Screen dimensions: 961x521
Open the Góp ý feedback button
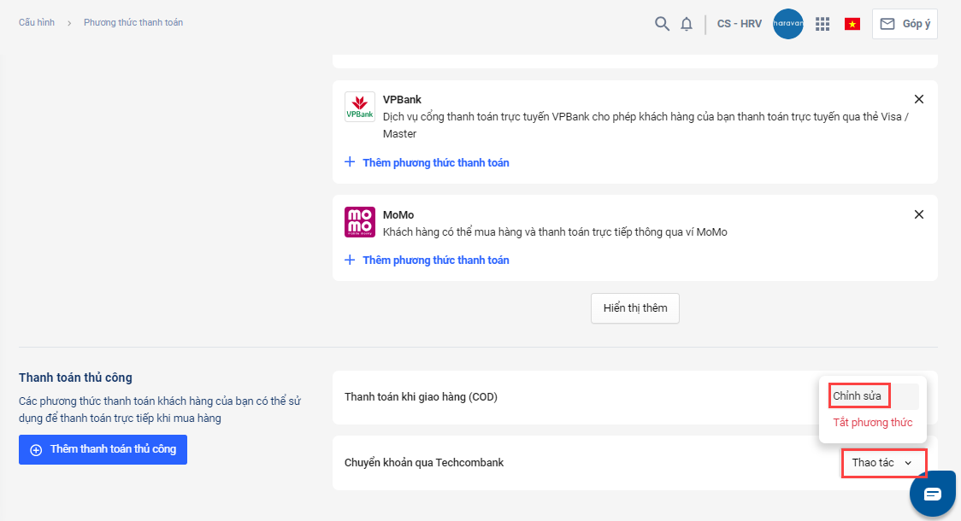click(x=905, y=24)
